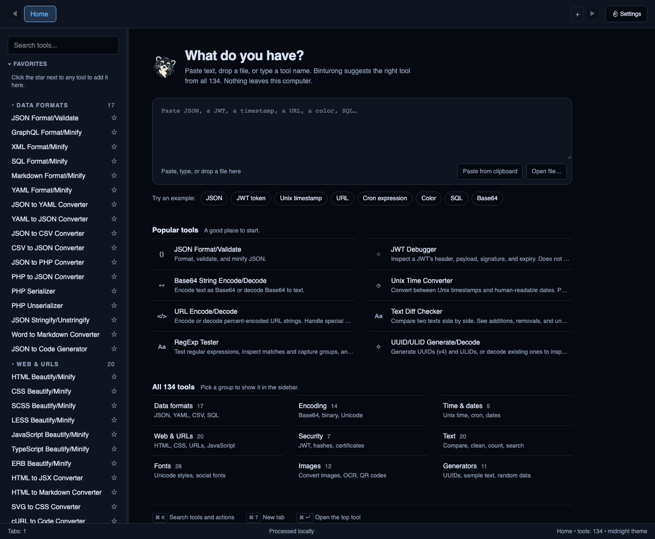Open the Settings button
This screenshot has height=539, width=655.
coord(626,14)
